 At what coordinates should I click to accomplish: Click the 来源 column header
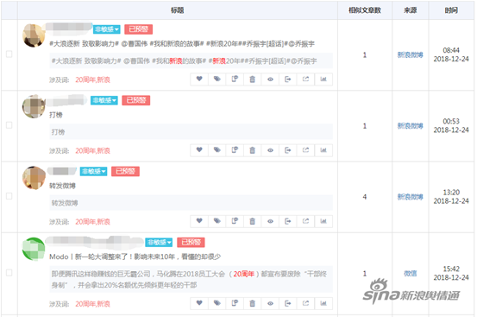(x=410, y=10)
